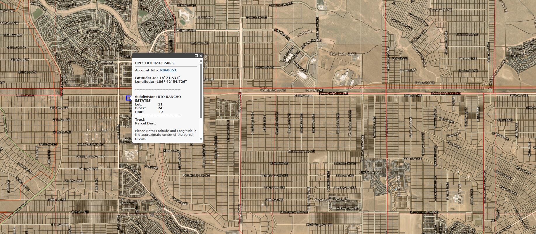The image size is (536, 234).
Task: Click the Skipton Ave NE street label
Action: pos(344,163)
